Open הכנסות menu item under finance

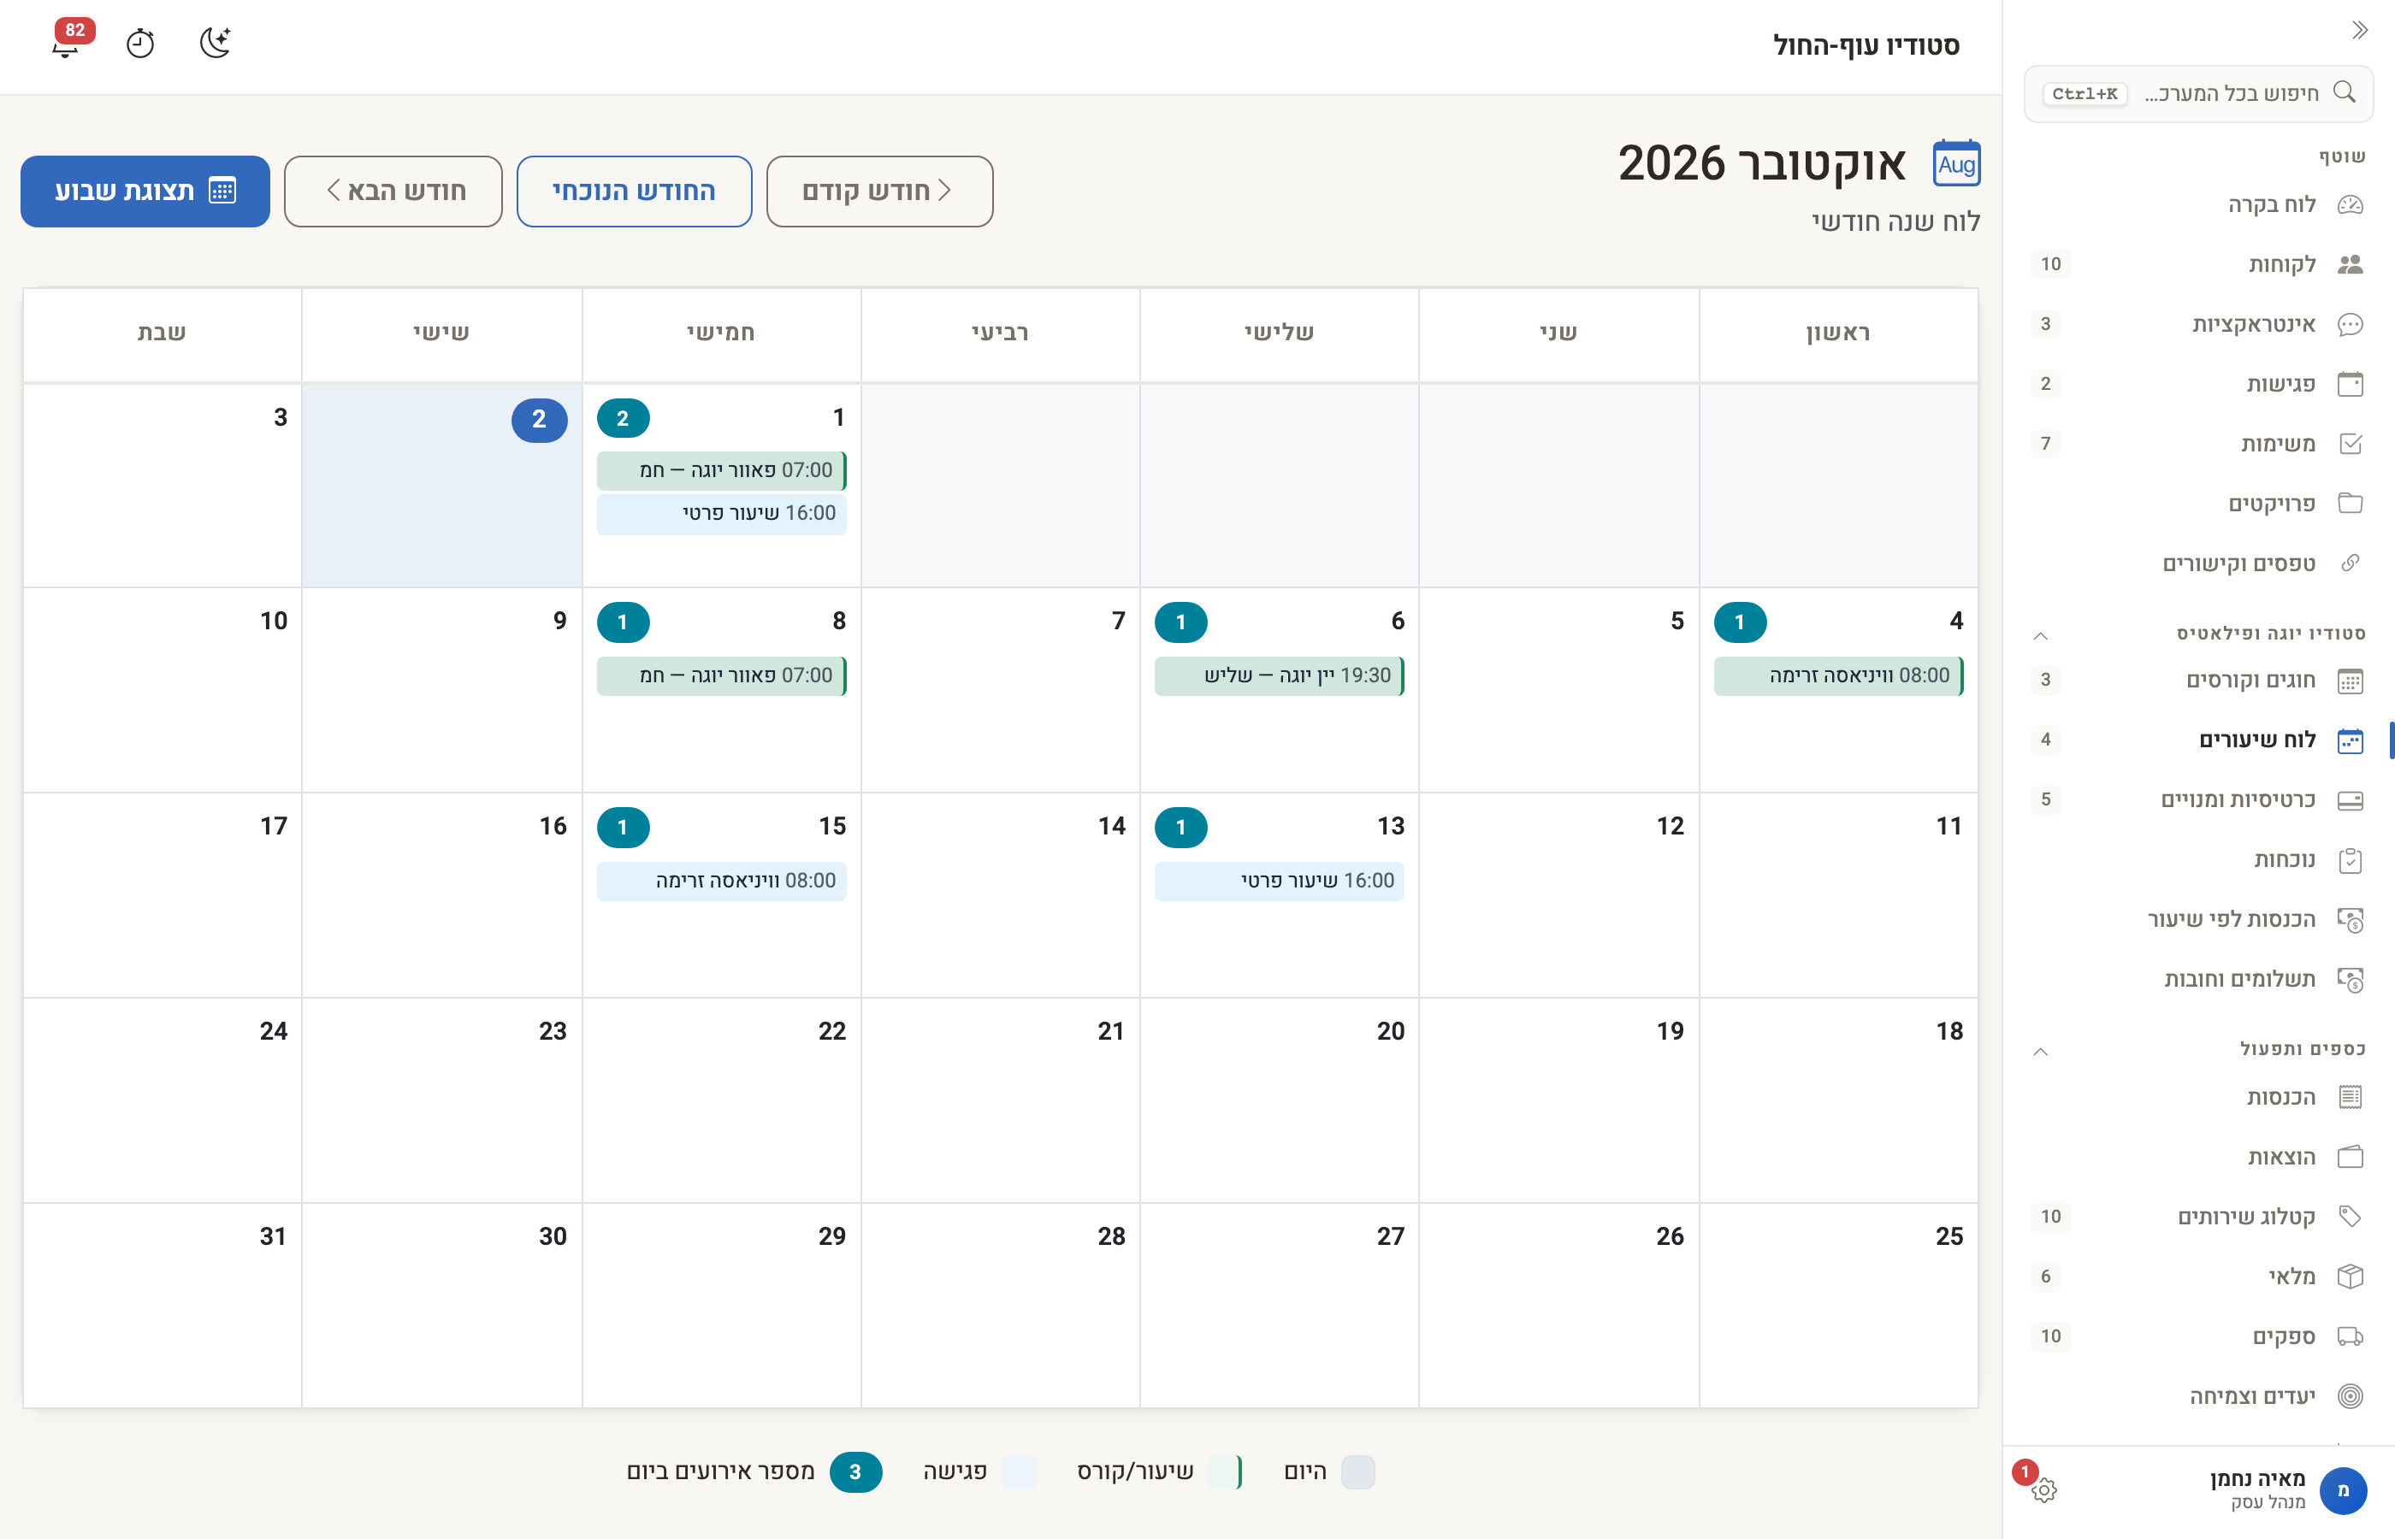point(2199,1097)
